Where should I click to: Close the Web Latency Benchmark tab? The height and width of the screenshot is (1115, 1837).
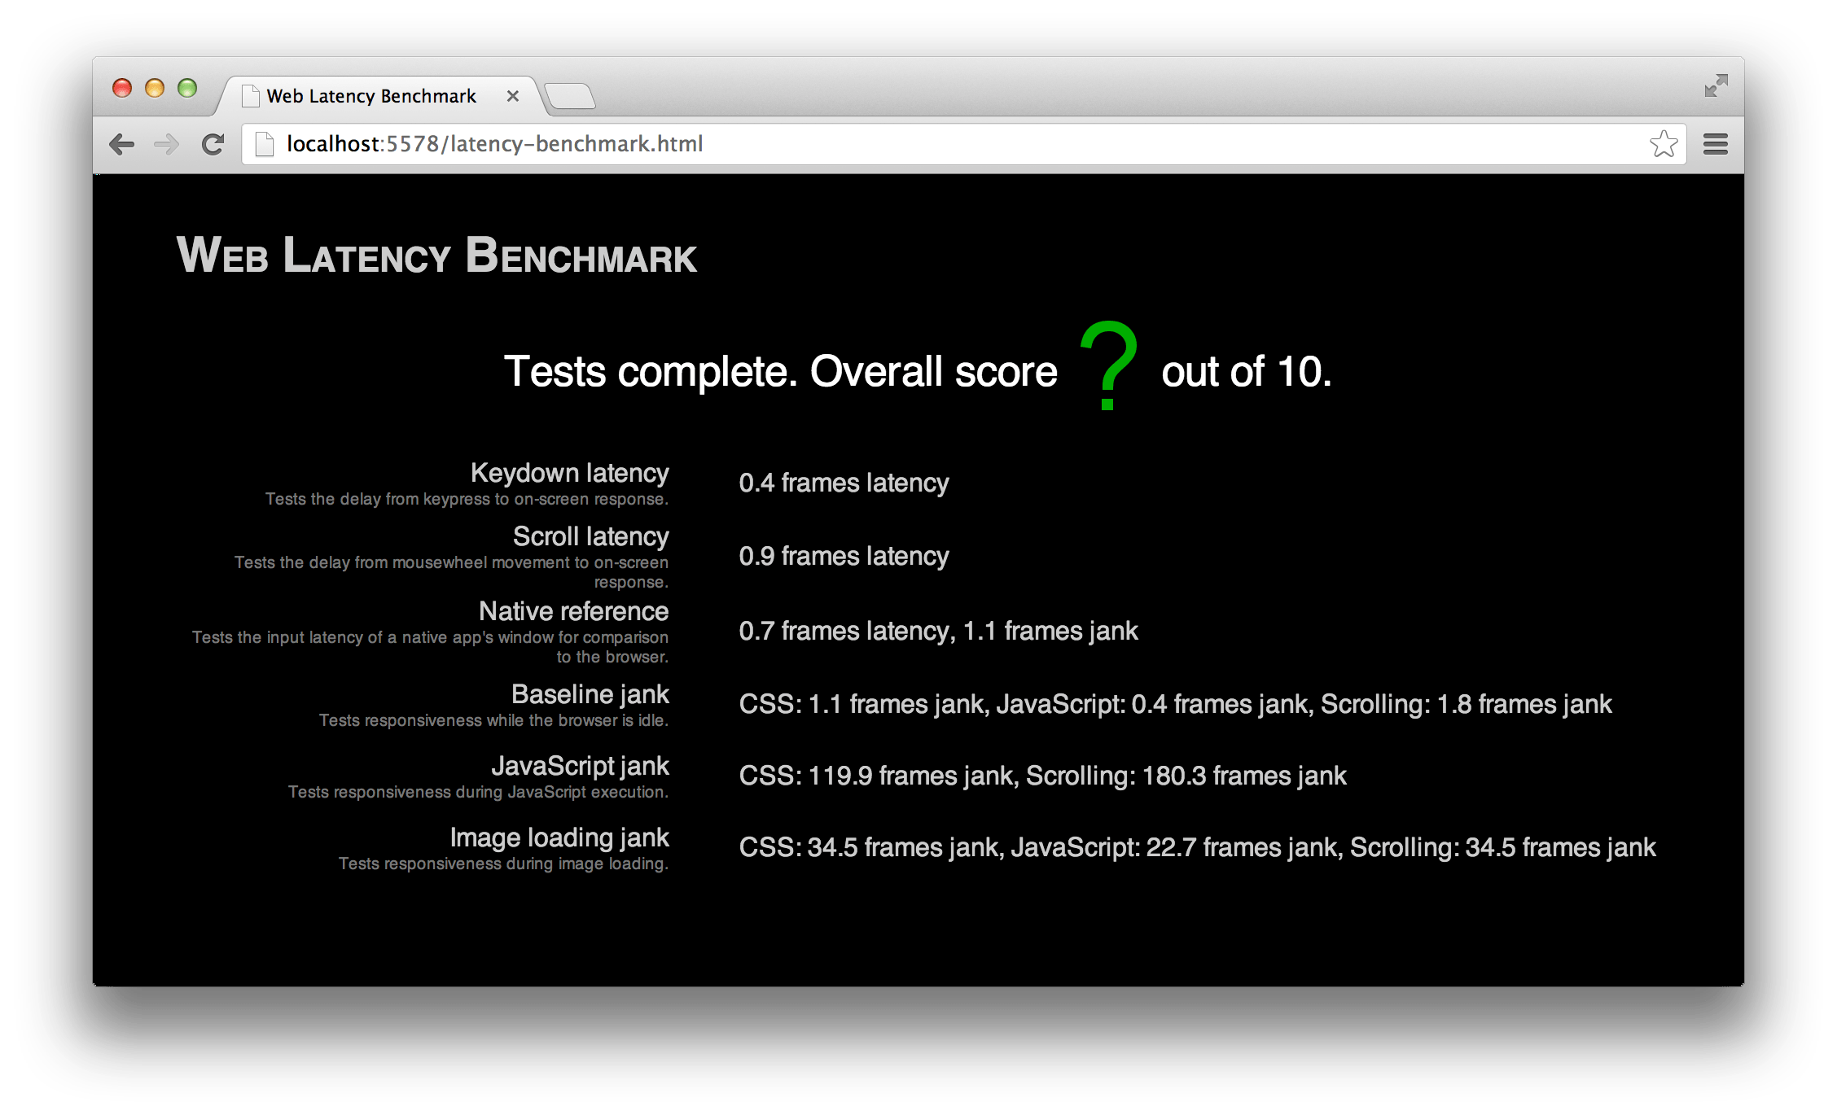(513, 96)
